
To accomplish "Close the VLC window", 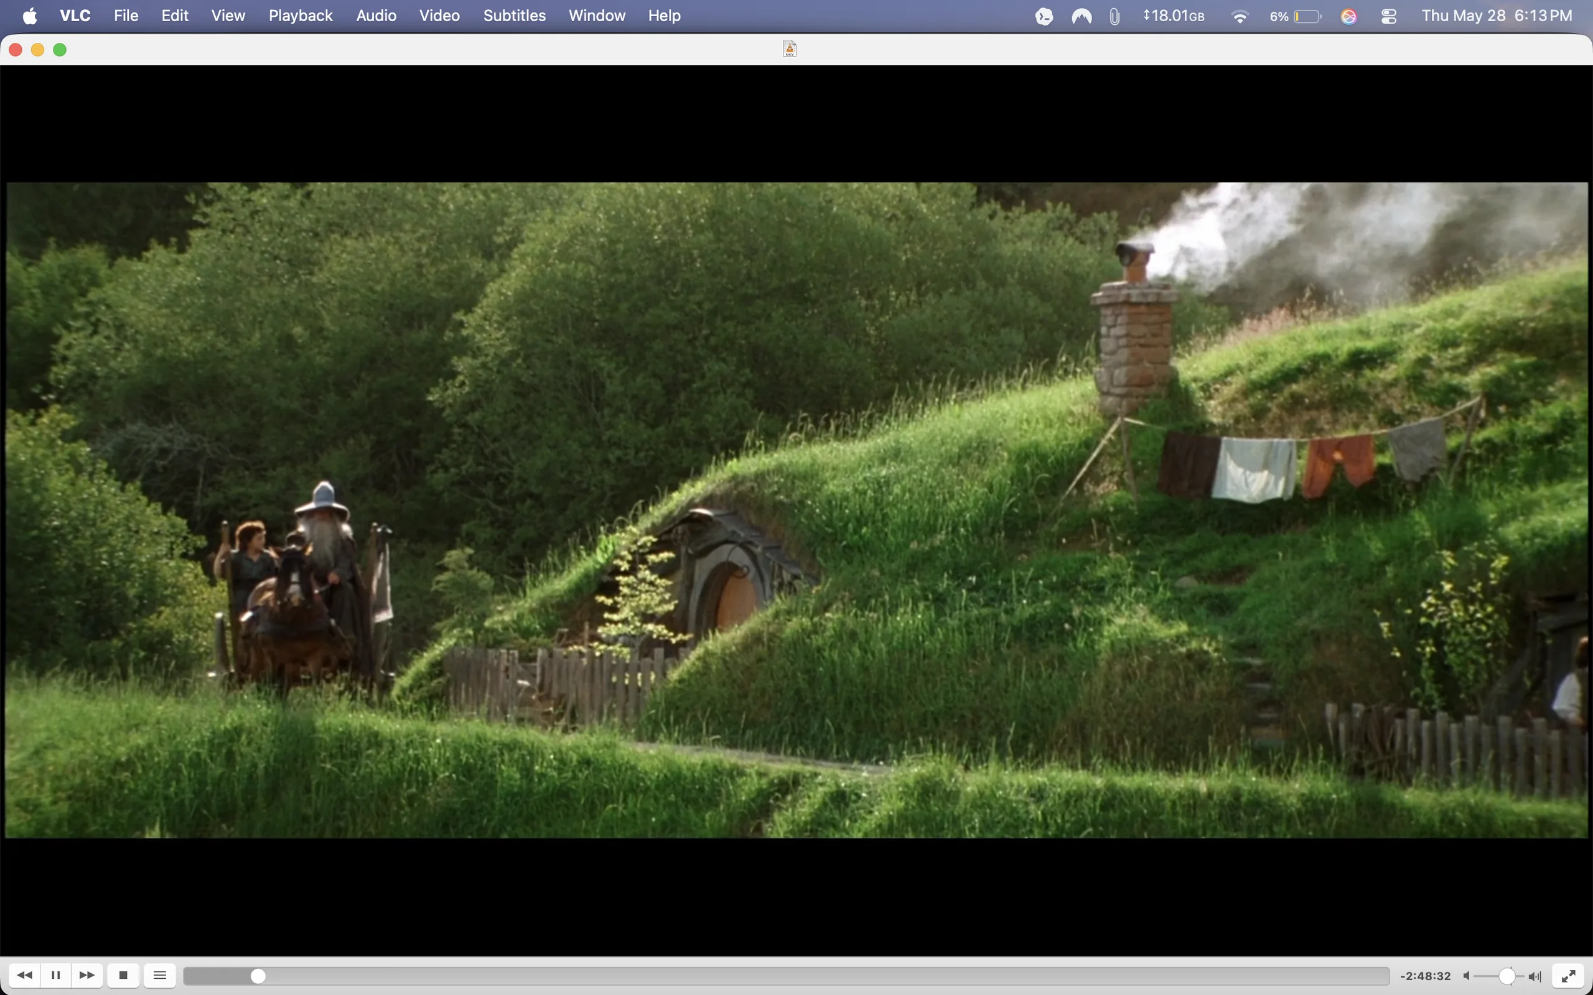I will (x=16, y=50).
